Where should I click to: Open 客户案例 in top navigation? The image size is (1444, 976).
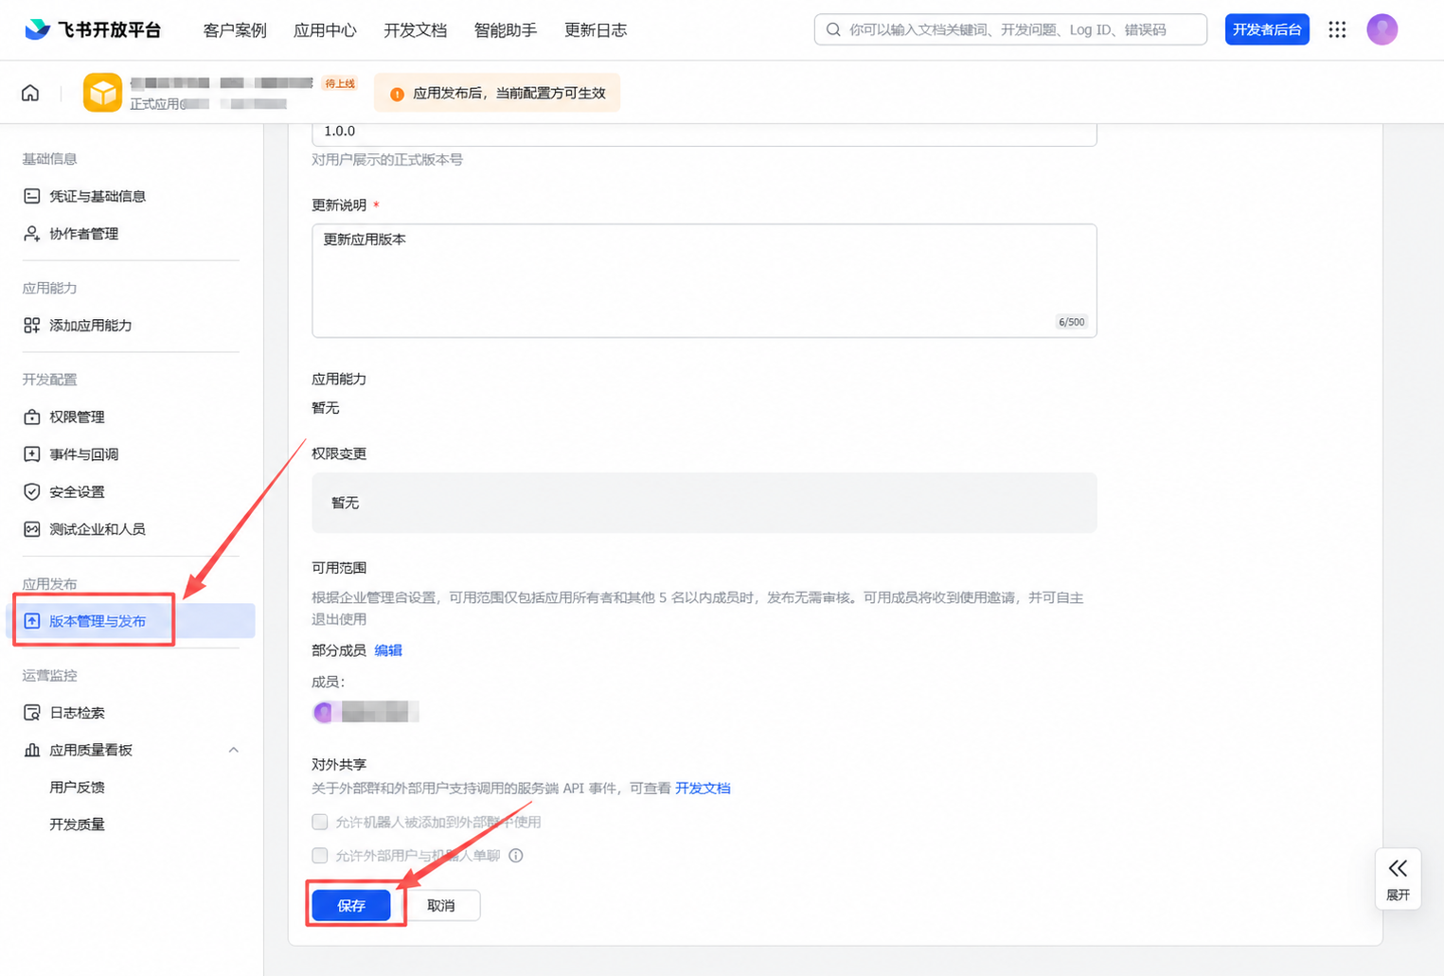(235, 30)
